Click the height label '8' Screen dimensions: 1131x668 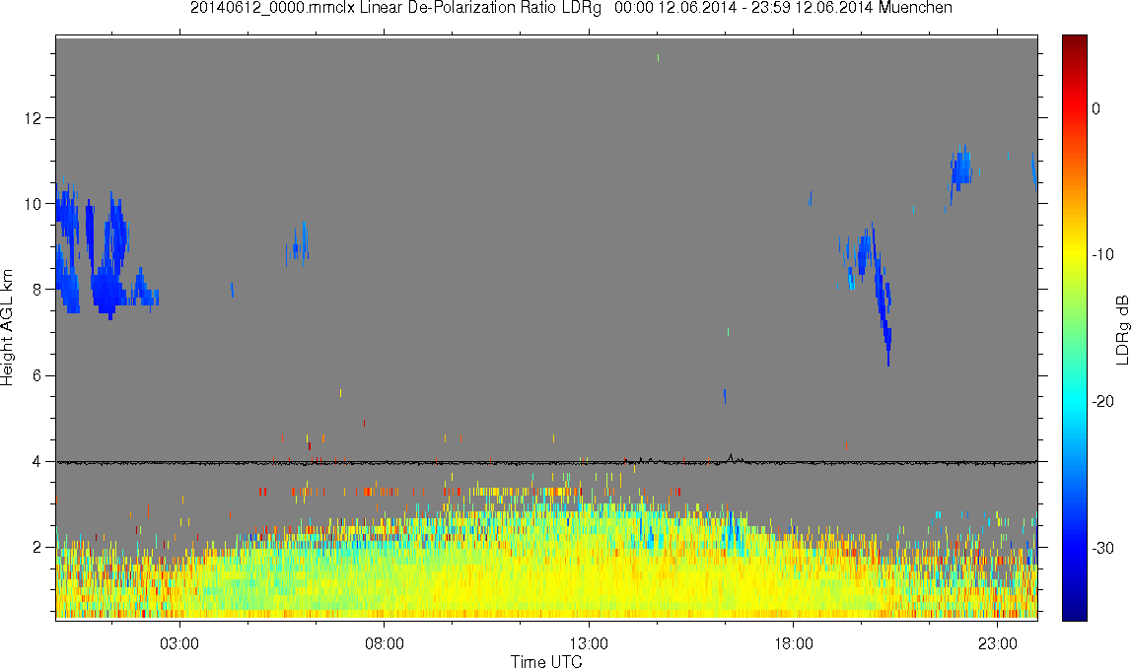(37, 290)
